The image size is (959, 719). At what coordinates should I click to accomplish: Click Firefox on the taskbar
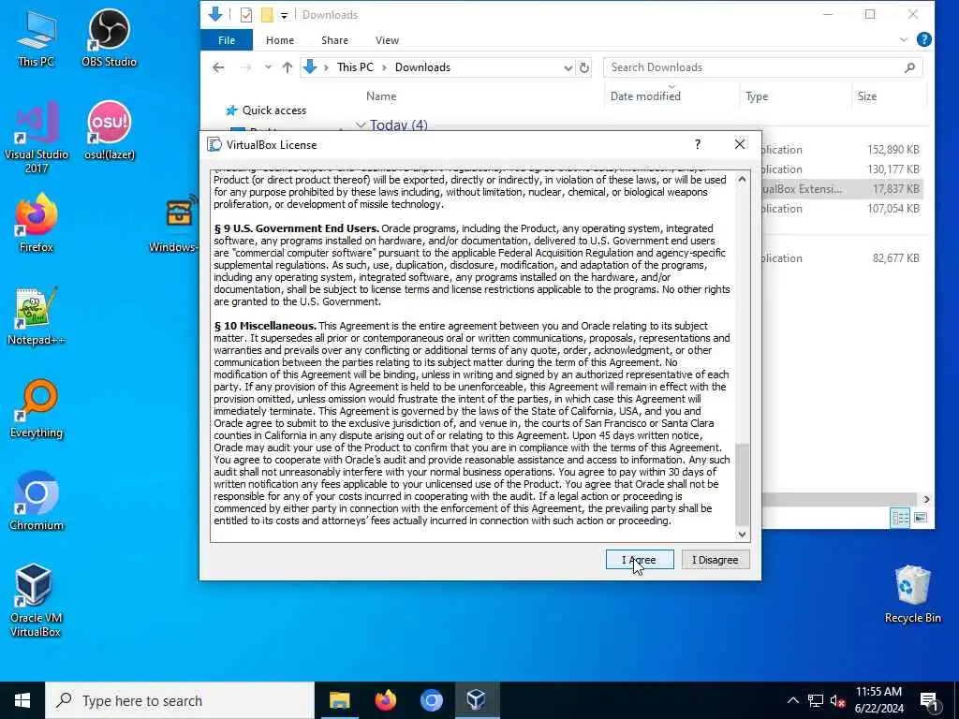click(x=385, y=700)
